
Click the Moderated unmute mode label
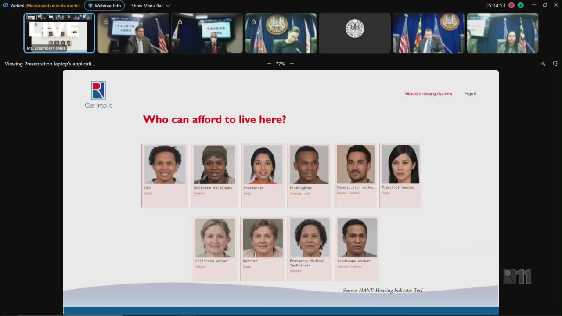coord(53,6)
